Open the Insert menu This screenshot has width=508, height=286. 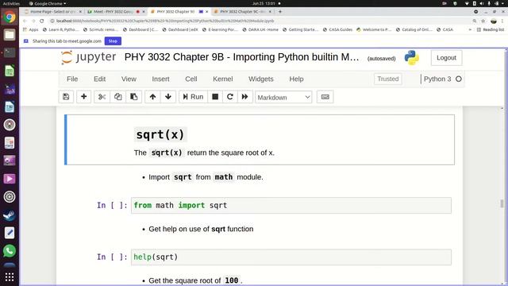pos(160,79)
